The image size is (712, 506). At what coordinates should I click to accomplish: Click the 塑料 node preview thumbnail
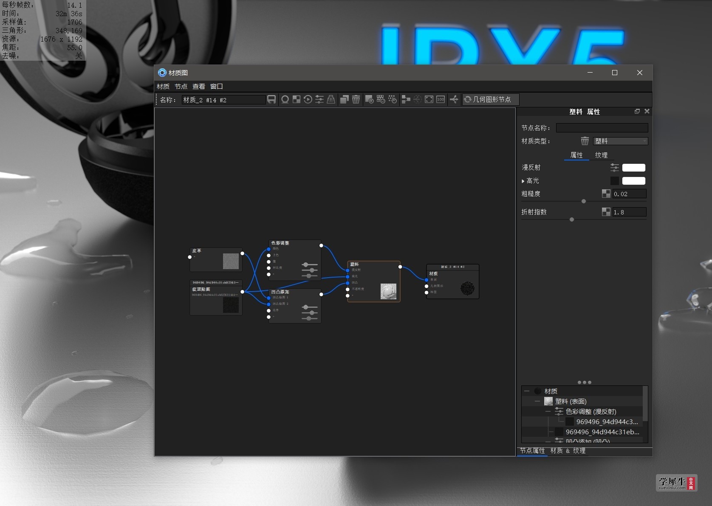pos(388,292)
